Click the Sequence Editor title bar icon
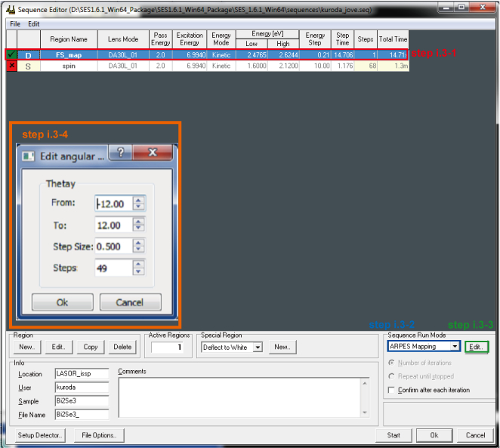This screenshot has height=448, width=500. [10, 8]
